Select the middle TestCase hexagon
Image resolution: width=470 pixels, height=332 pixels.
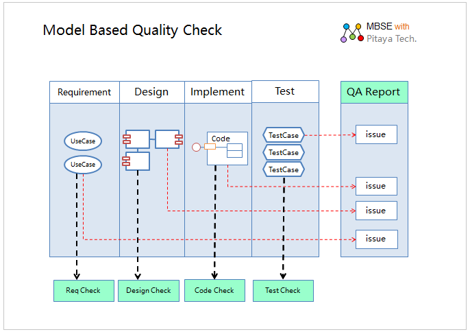pos(284,152)
